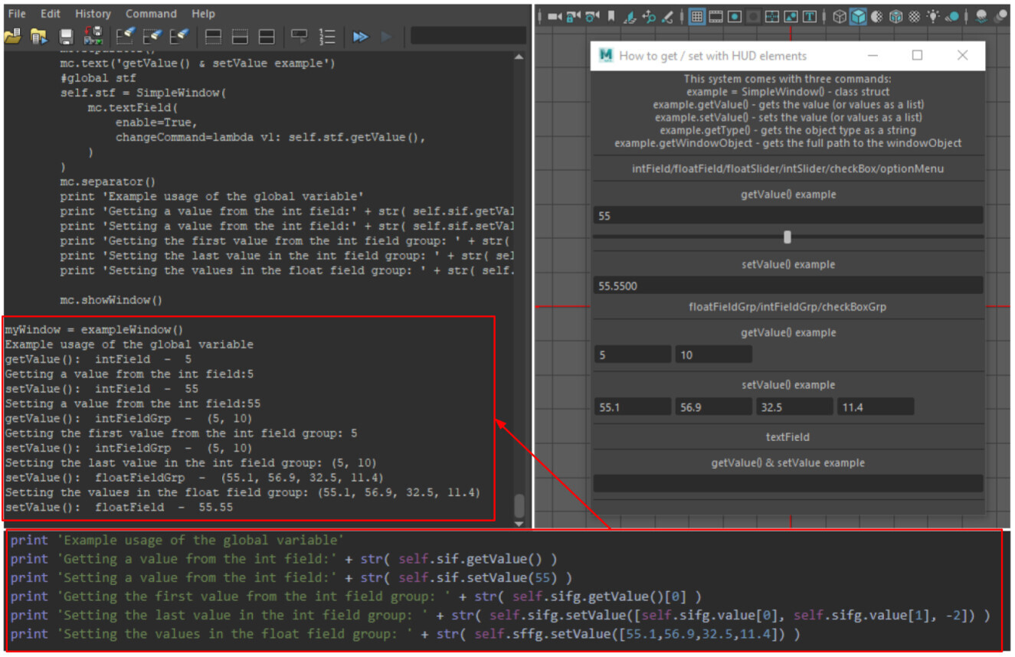Click the empty textField input box

pos(787,483)
